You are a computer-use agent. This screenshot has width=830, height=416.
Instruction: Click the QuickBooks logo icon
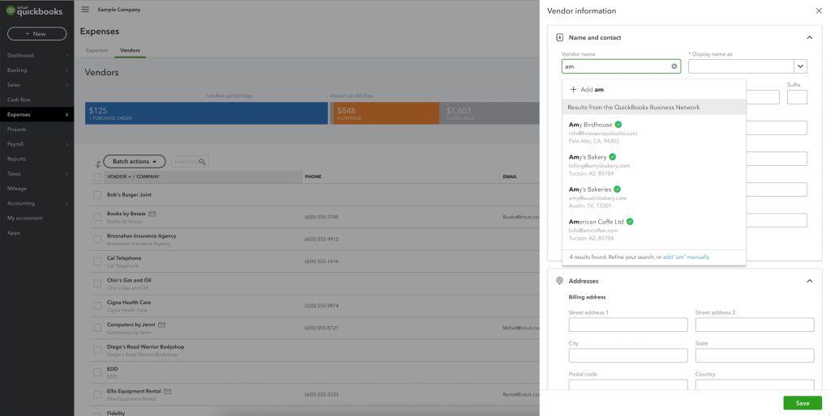point(10,10)
